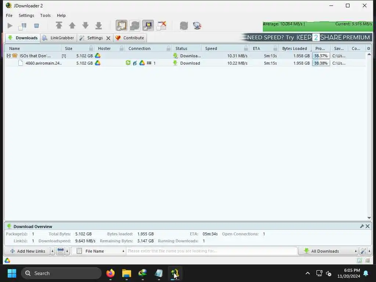Image resolution: width=376 pixels, height=282 pixels.
Task: Close the Download Overview panel
Action: [x=368, y=226]
